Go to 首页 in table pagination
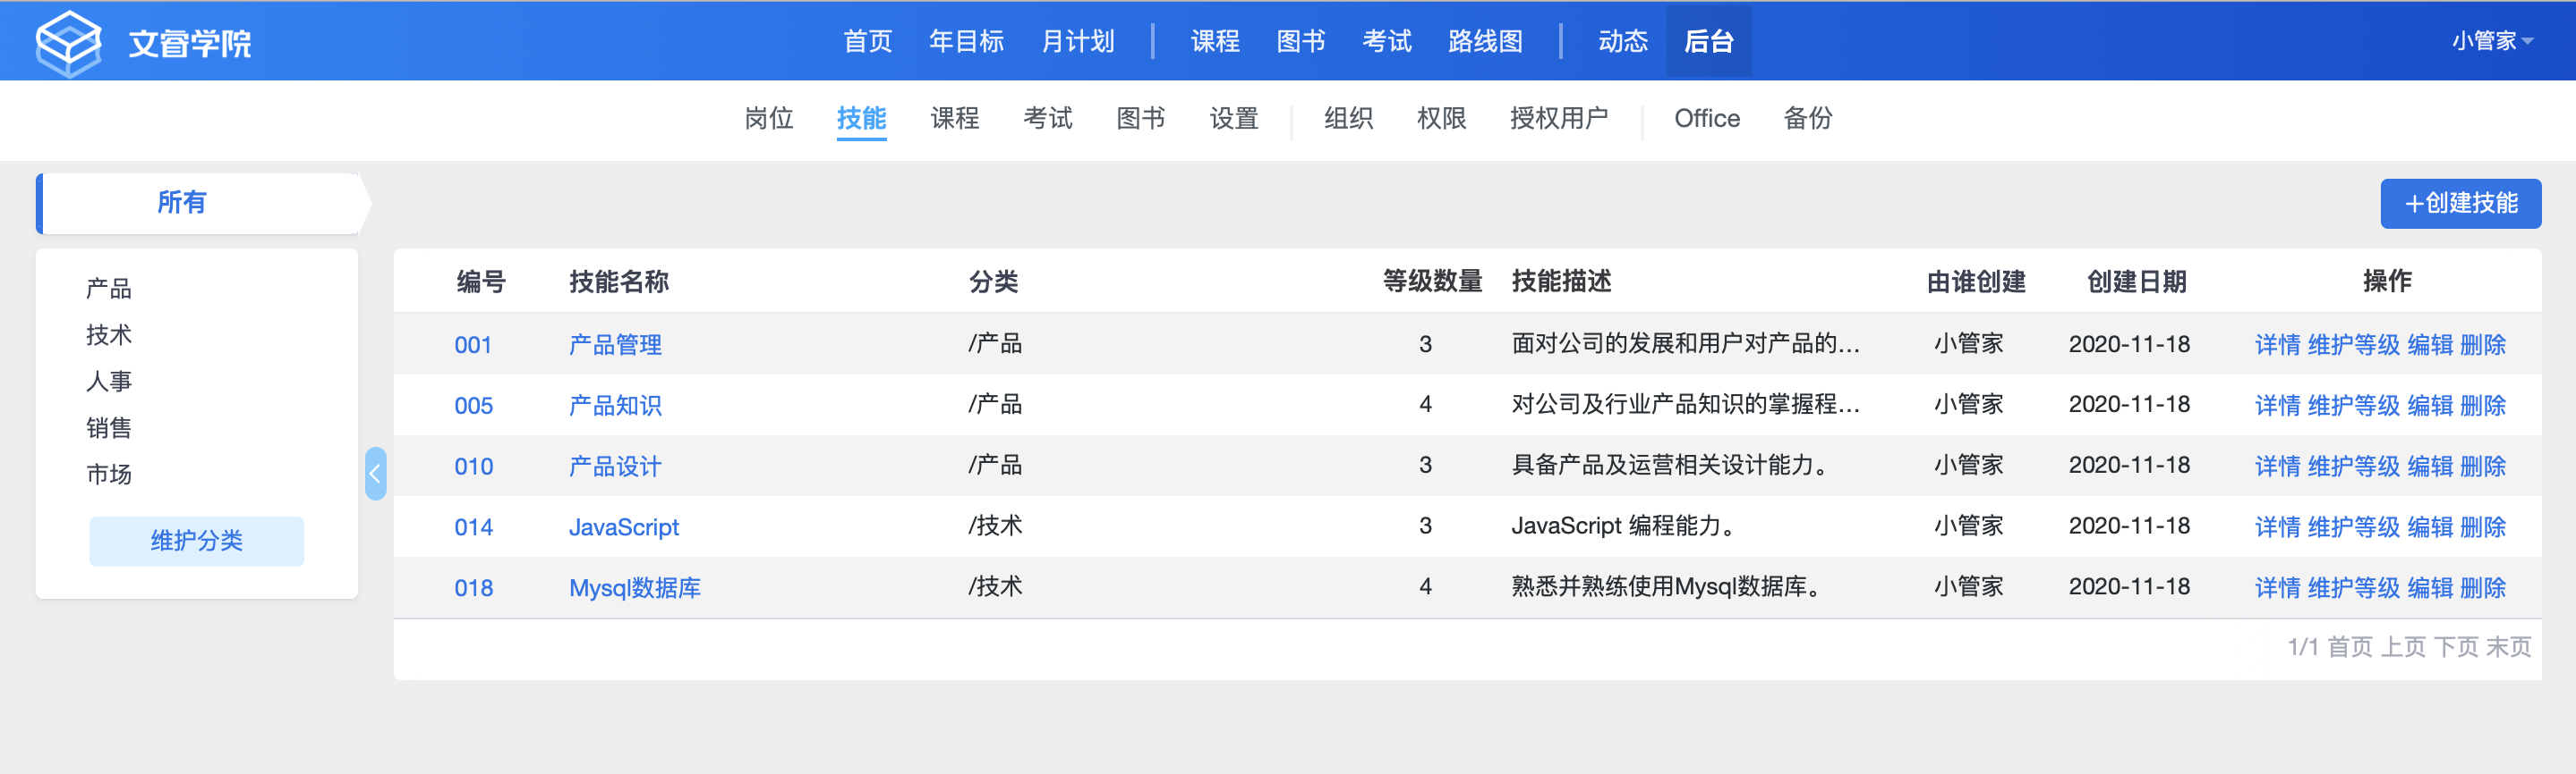 [x=2349, y=648]
